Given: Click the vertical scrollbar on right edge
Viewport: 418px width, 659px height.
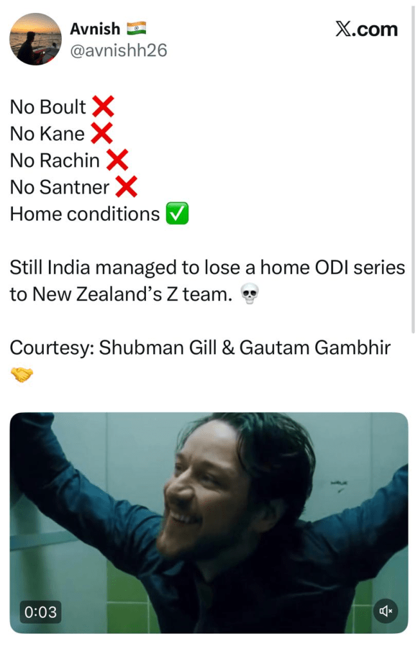Looking at the screenshot, I should pos(413,168).
